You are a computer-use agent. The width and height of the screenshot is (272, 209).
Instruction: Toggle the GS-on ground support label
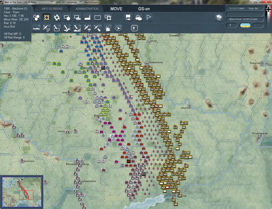pyautogui.click(x=144, y=9)
